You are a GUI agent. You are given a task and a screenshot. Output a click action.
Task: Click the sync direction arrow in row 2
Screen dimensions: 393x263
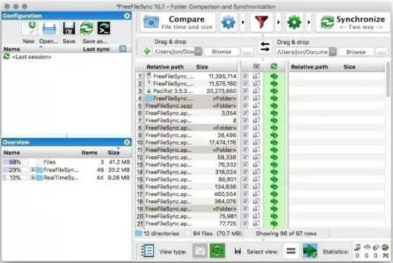[274, 84]
